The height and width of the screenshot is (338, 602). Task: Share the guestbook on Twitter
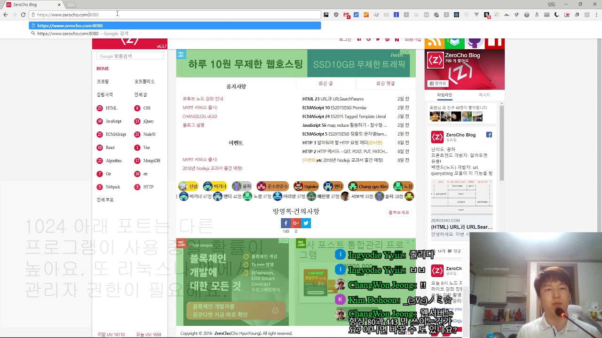(306, 223)
